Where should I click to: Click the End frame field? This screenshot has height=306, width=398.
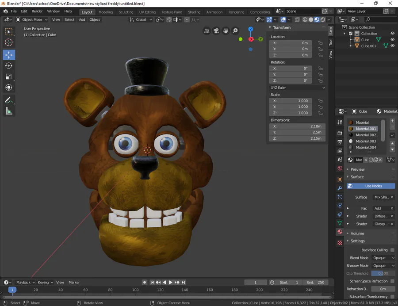pos(316,282)
